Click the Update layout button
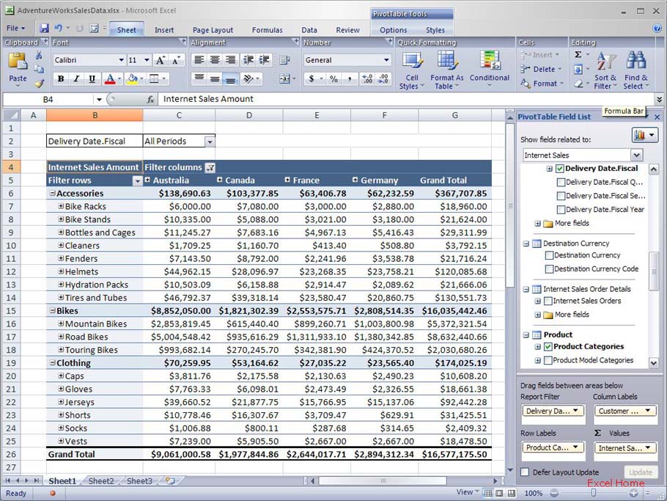 pyautogui.click(x=640, y=472)
